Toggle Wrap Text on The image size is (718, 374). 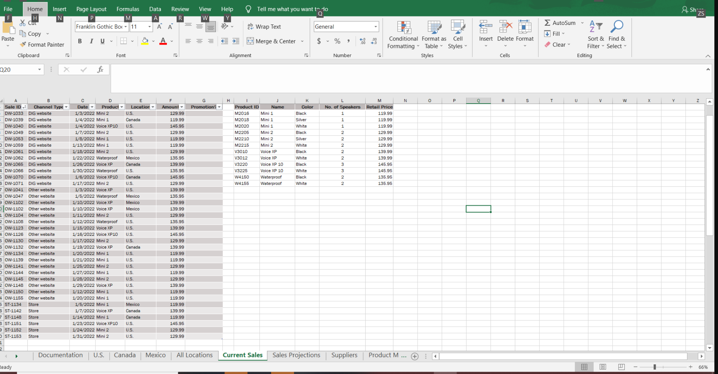coord(264,27)
